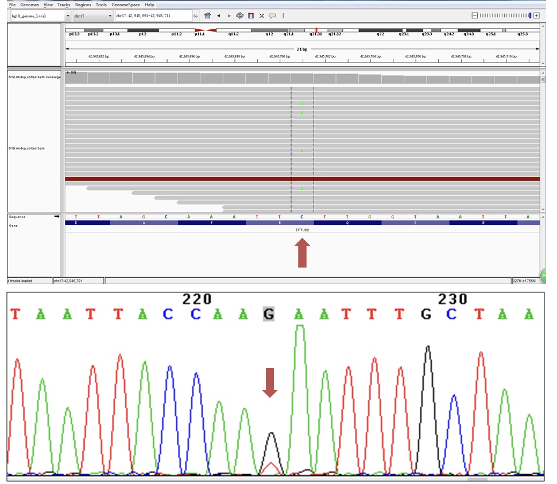The width and height of the screenshot is (557, 484).
Task: Toggle the yellow popup behavior icon
Action: 273,16
